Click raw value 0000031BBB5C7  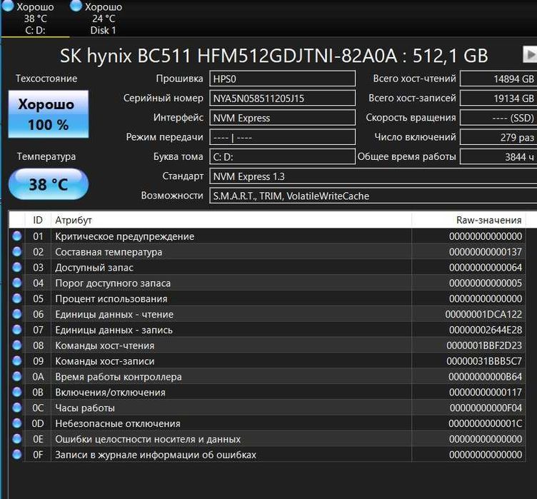coord(484,361)
